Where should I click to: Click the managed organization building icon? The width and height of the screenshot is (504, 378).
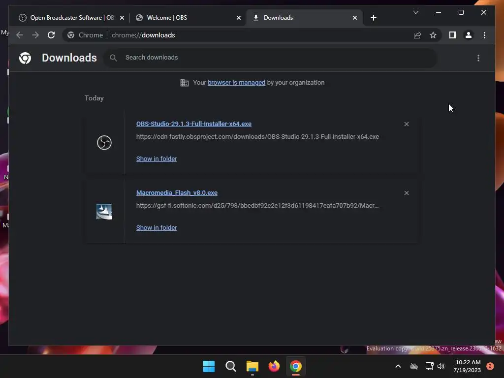point(185,83)
